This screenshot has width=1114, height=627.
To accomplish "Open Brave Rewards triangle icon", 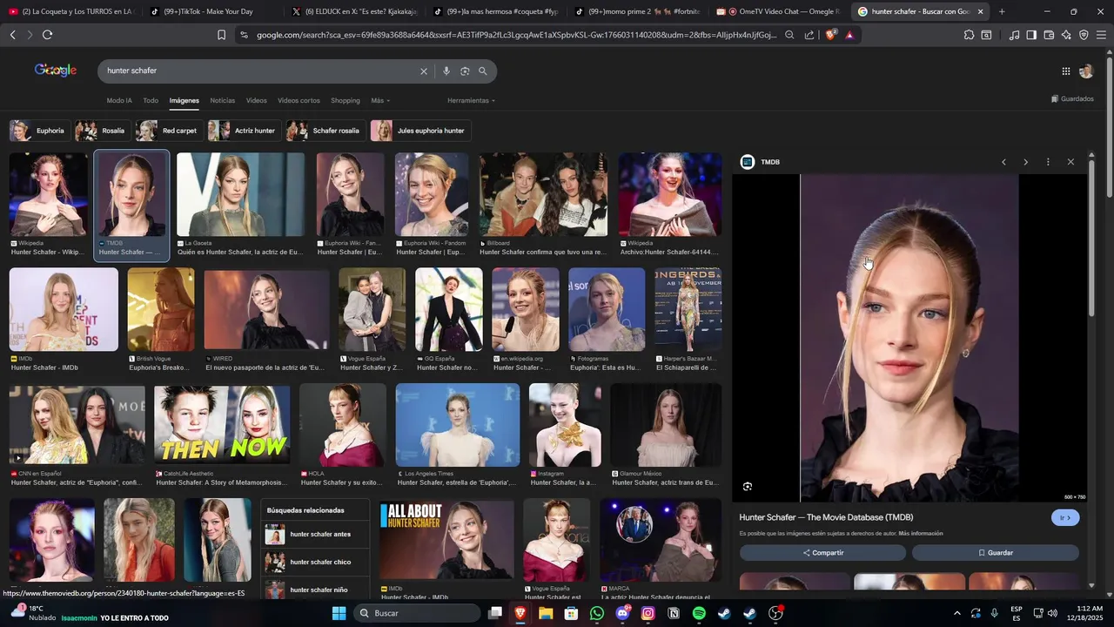I will [x=849, y=35].
